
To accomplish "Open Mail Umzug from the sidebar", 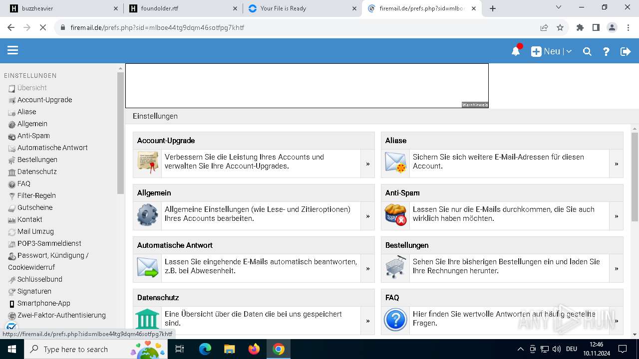I will click(35, 231).
